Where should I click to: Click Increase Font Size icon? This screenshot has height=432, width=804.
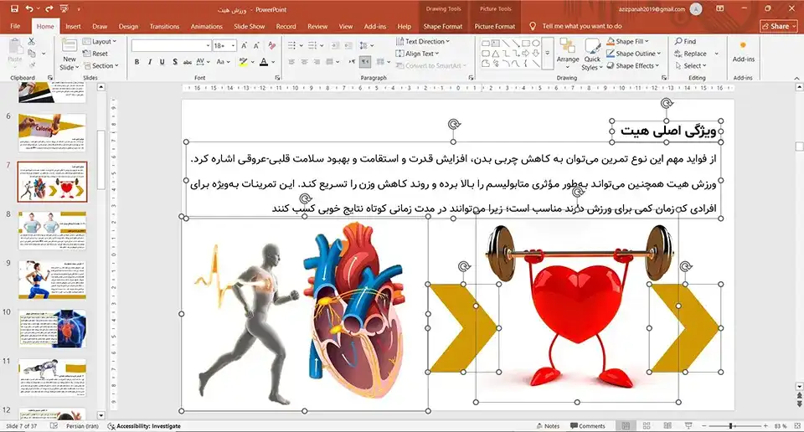tap(245, 45)
